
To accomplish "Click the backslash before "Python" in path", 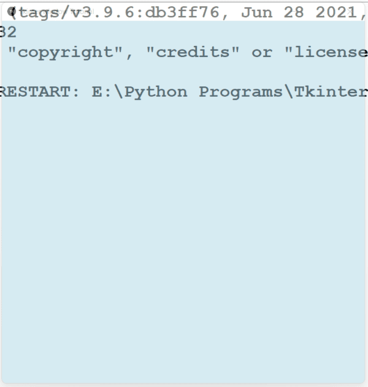I will 118,92.
